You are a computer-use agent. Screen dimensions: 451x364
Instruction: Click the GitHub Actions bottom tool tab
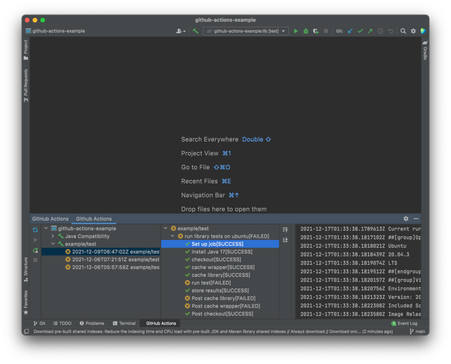pos(161,323)
